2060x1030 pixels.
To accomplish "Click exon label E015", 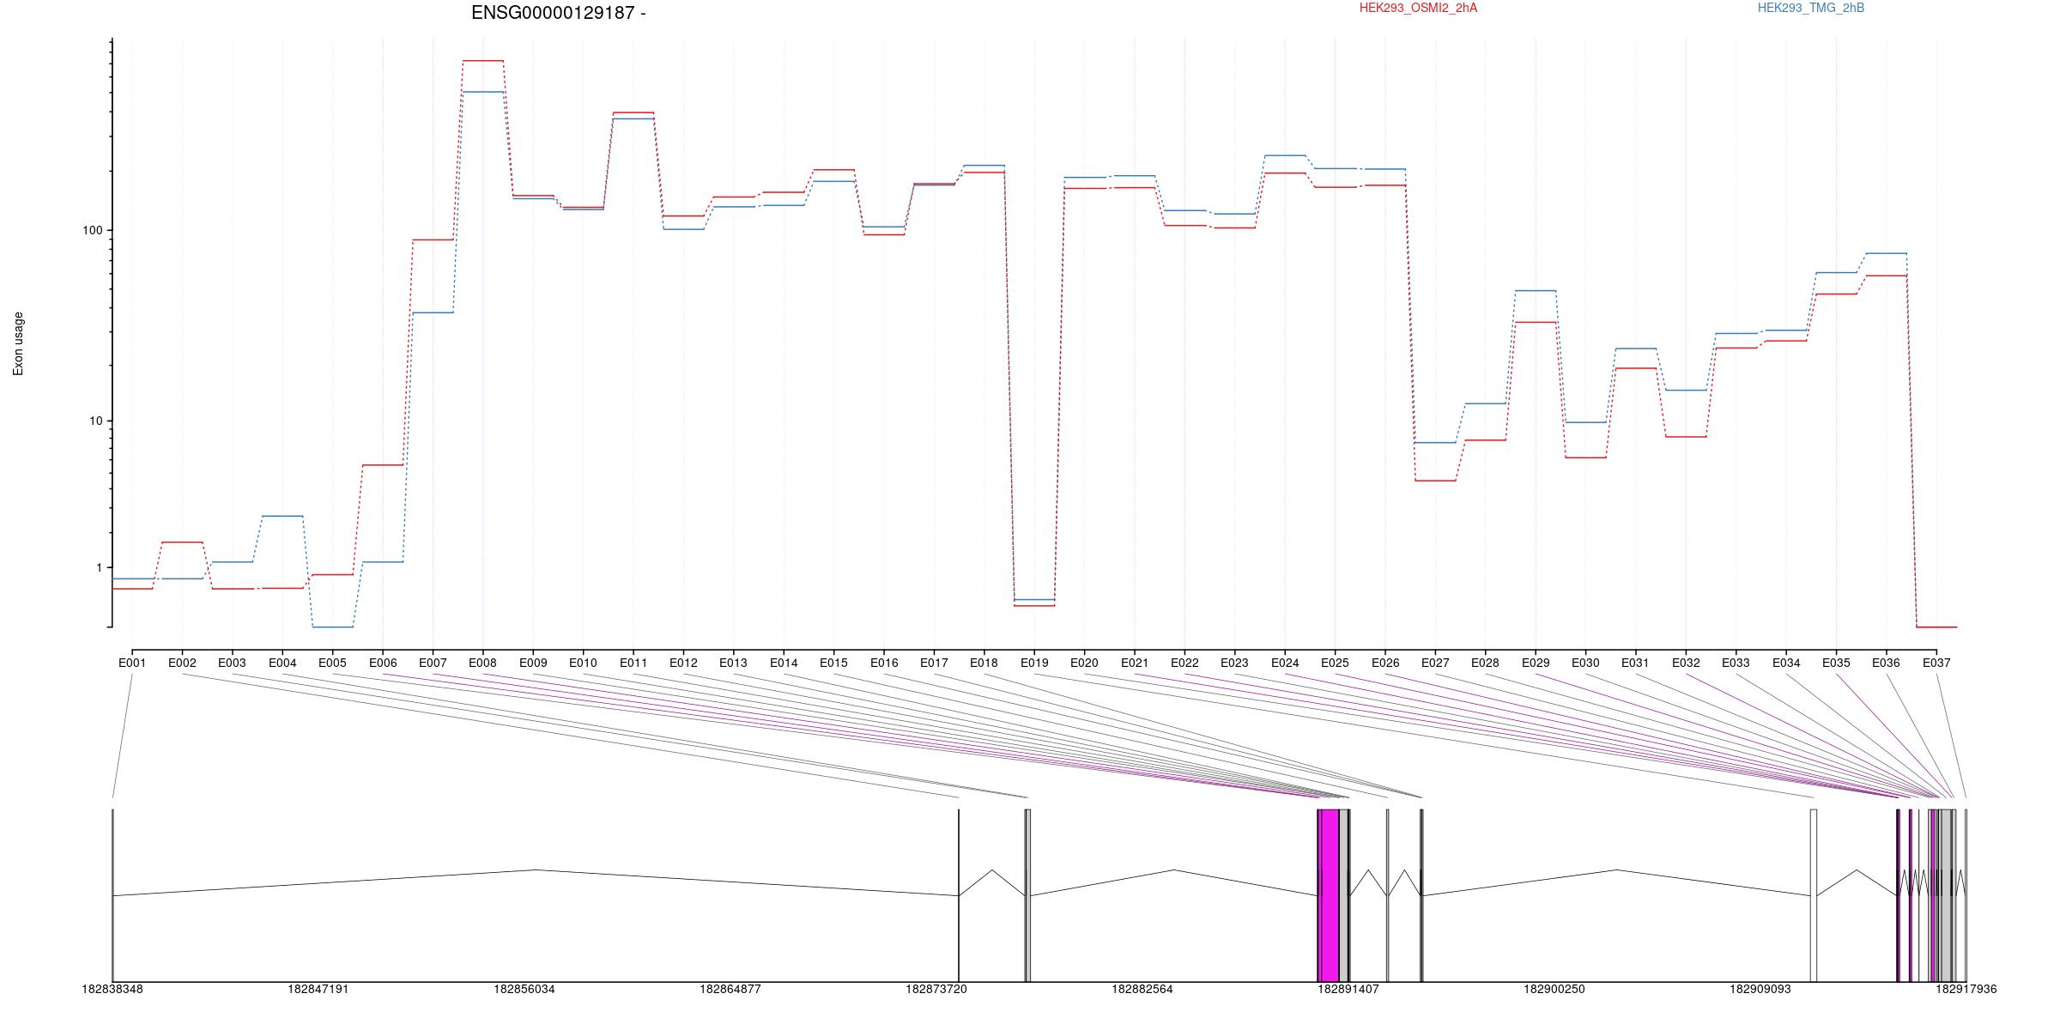I will pyautogui.click(x=833, y=663).
